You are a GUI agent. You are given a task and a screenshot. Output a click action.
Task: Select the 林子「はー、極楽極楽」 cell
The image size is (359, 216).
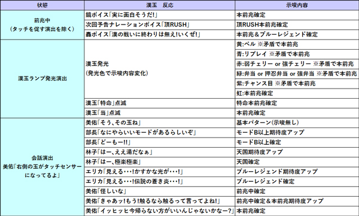coord(160,162)
